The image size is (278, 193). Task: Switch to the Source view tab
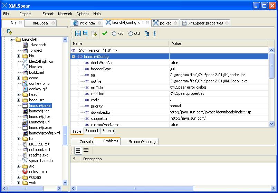[108, 131]
